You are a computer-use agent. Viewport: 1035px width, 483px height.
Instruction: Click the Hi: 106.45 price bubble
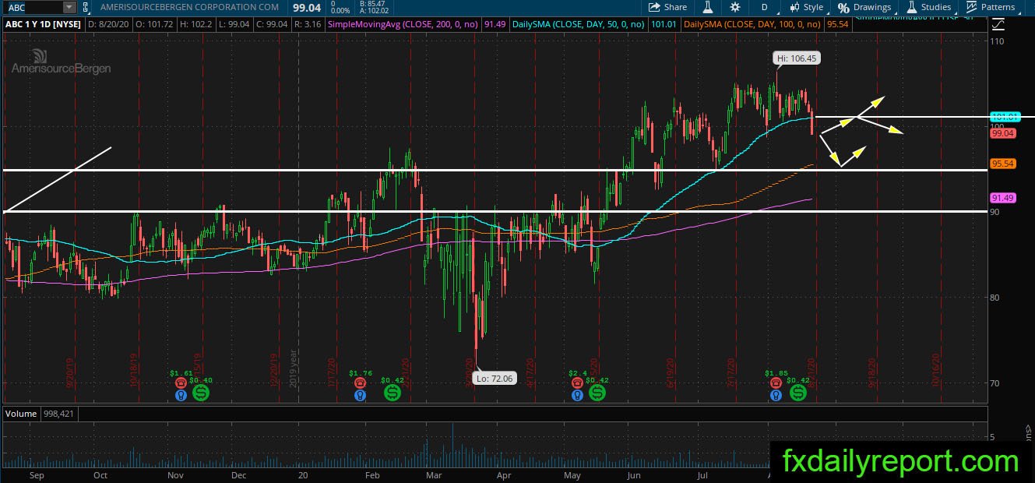[x=797, y=58]
